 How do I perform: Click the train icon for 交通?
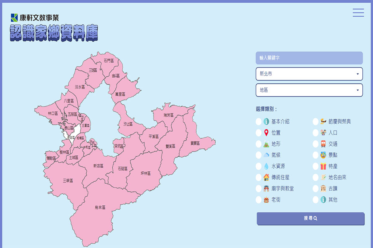pos(323,144)
